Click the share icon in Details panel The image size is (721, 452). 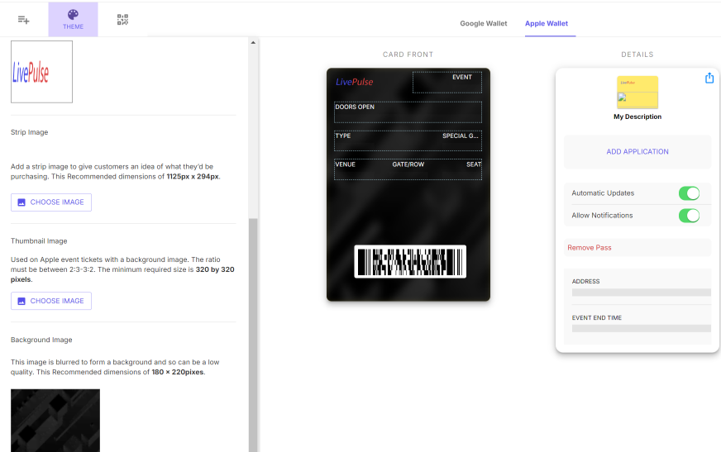[709, 78]
